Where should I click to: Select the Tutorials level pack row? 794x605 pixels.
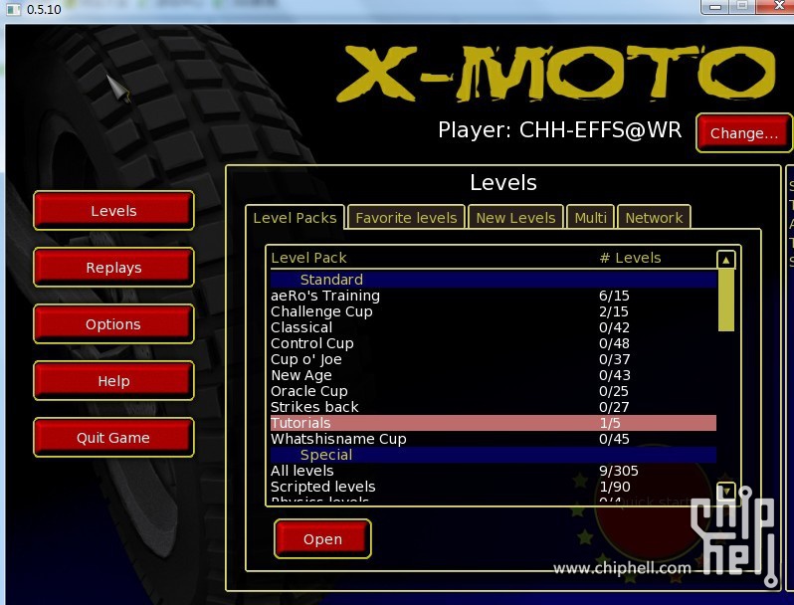[494, 423]
